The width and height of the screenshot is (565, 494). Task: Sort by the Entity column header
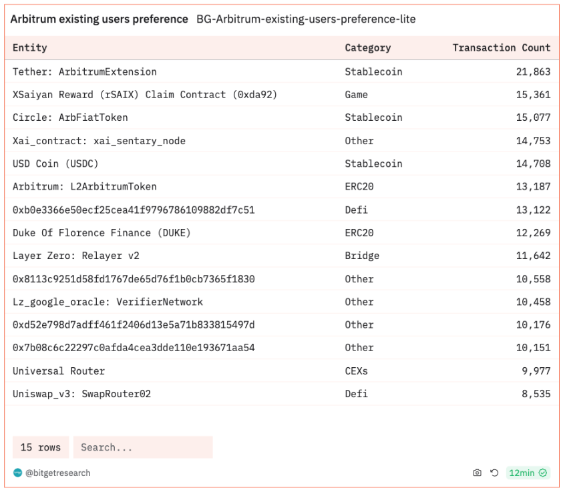pos(30,47)
